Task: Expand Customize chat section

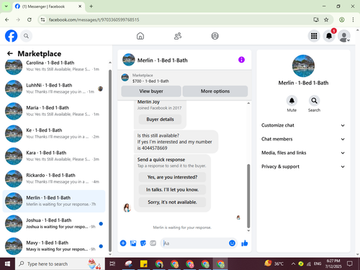Action: coord(303,125)
